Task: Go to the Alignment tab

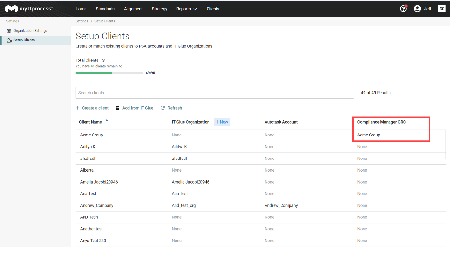Action: tap(133, 9)
